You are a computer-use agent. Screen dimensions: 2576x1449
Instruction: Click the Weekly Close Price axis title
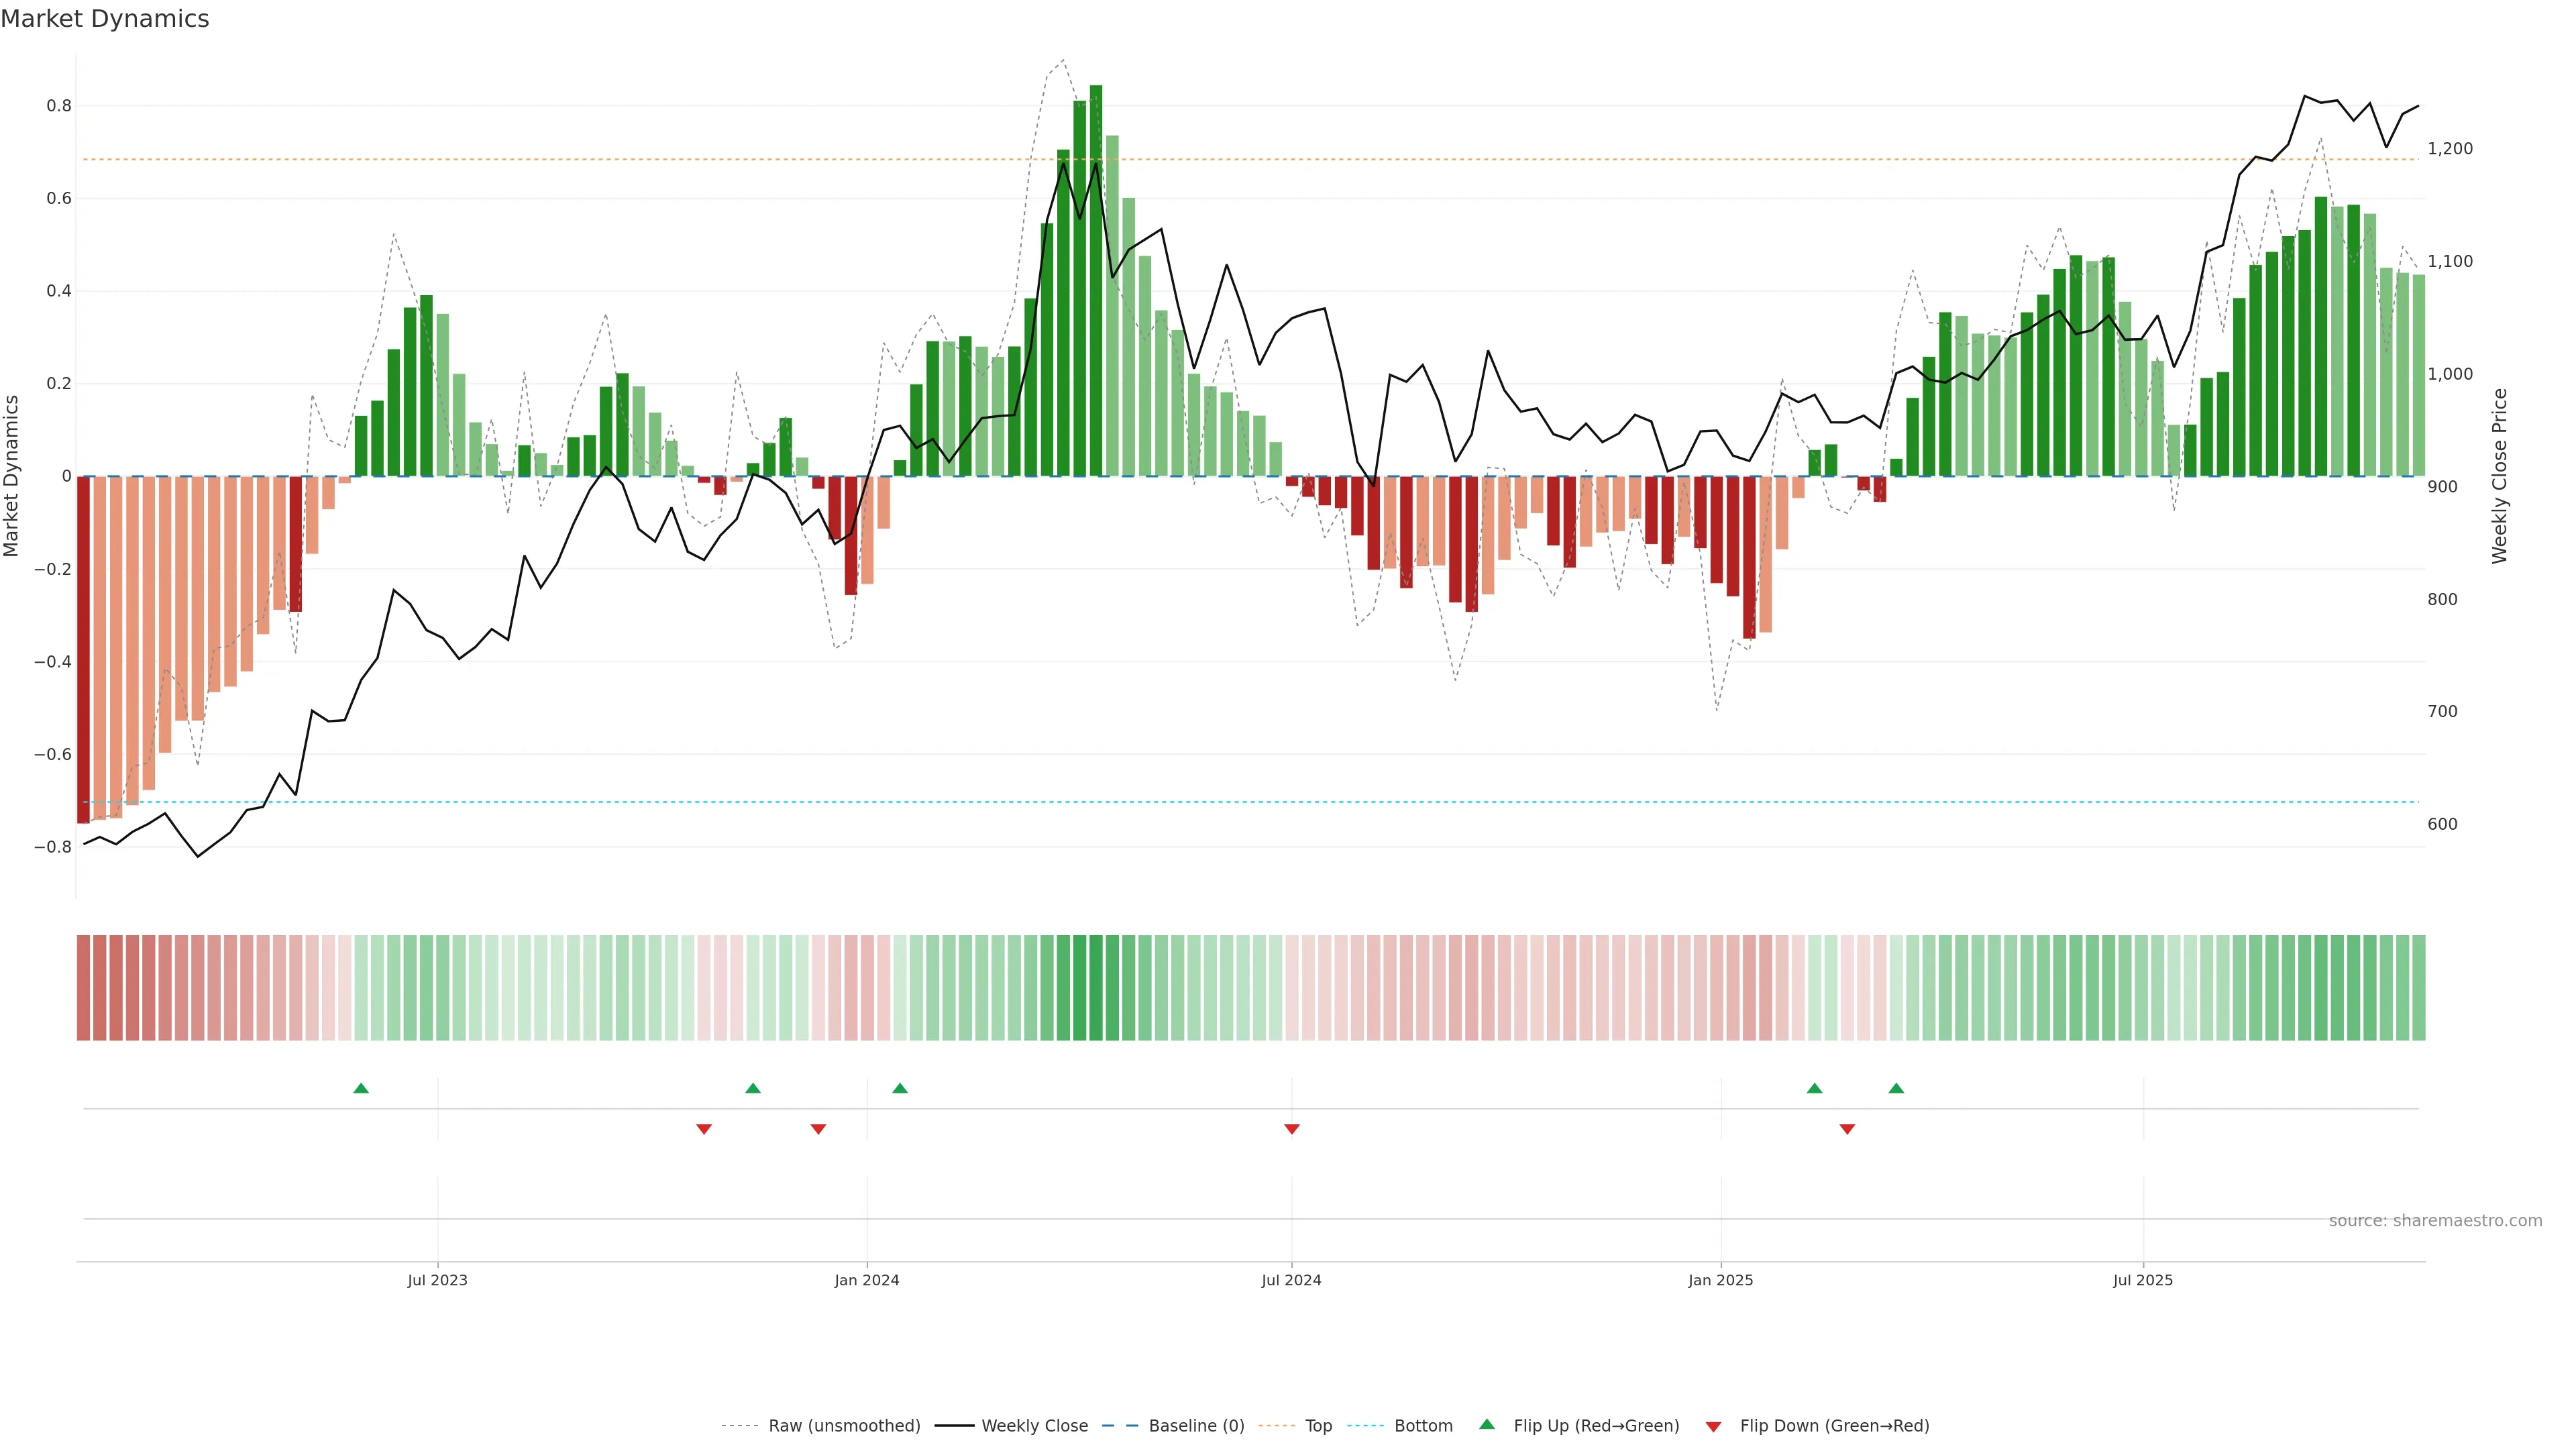pos(2499,476)
